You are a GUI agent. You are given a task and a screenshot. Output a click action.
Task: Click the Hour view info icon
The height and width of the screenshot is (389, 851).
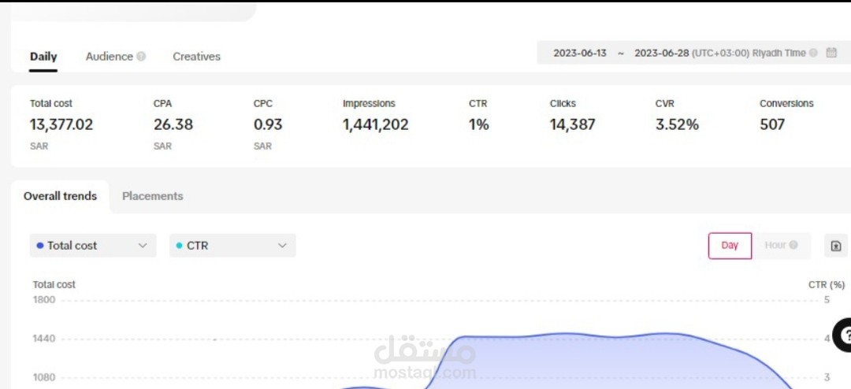point(793,245)
